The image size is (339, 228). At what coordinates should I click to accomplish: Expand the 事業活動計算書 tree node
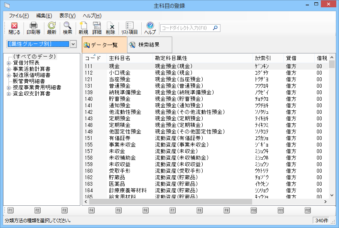pyautogui.click(x=9, y=69)
